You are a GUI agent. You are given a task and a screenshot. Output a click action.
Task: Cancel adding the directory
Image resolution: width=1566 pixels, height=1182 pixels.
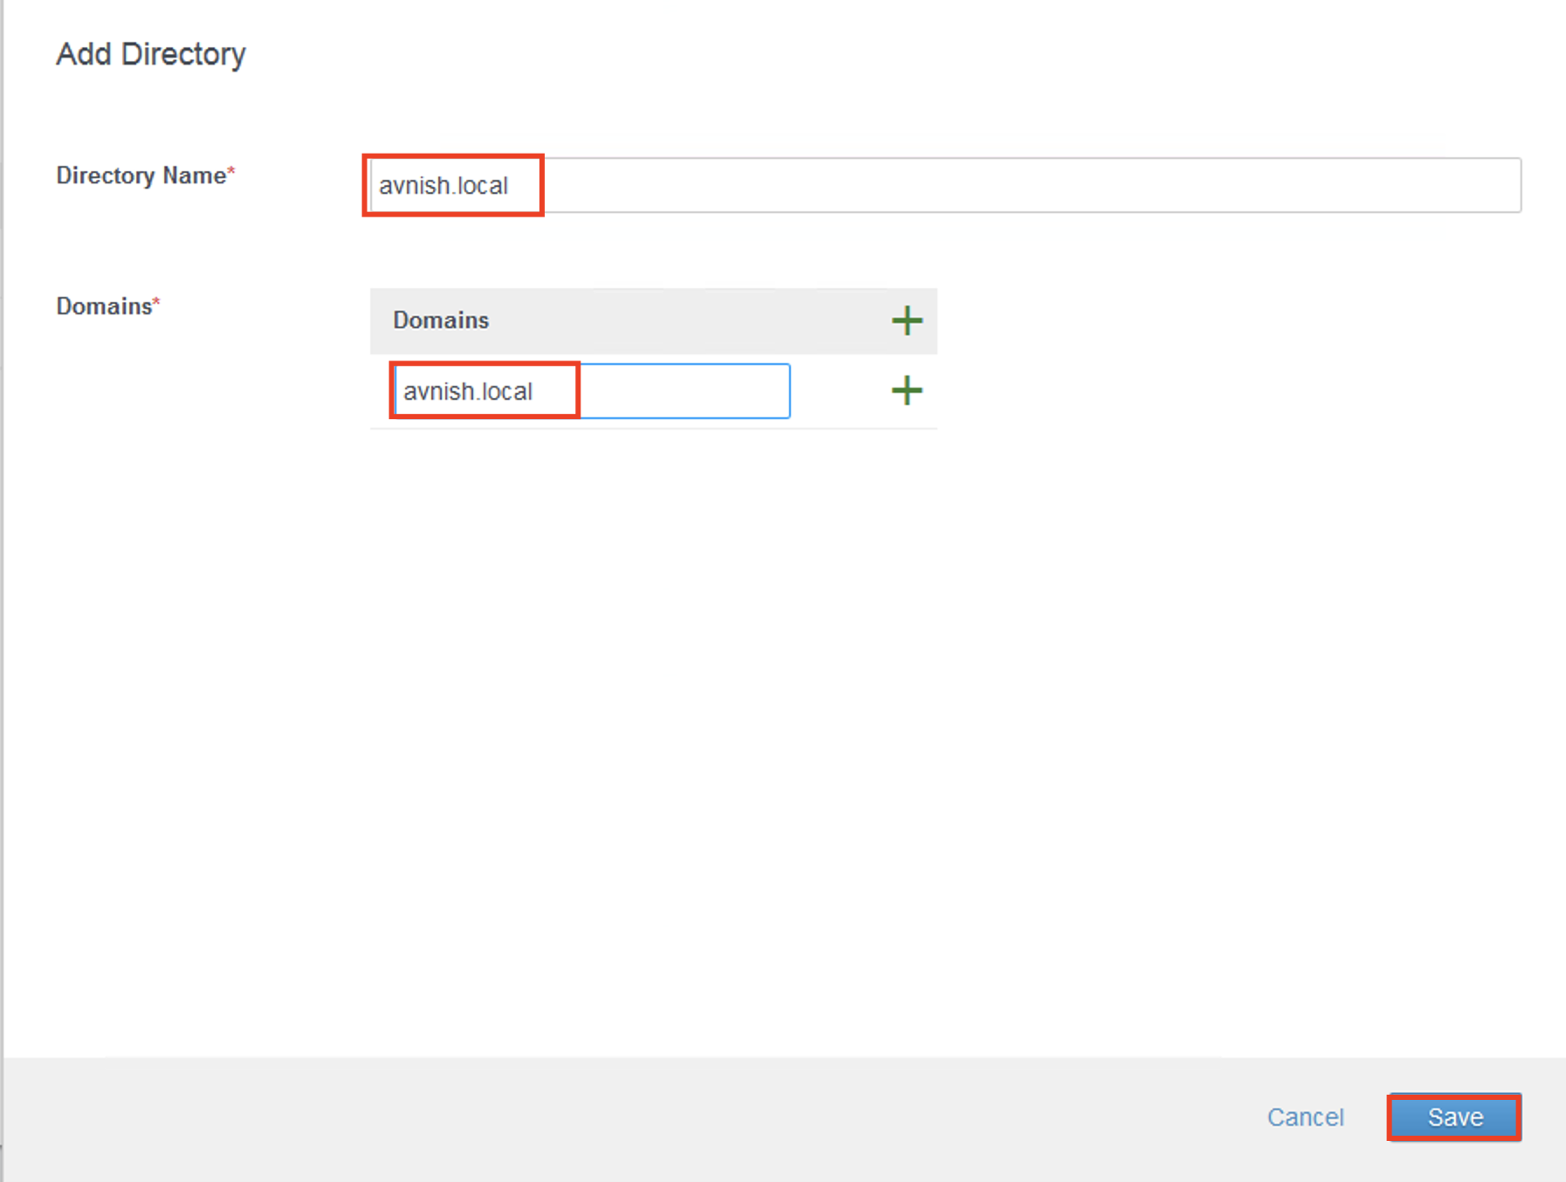pyautogui.click(x=1304, y=1117)
